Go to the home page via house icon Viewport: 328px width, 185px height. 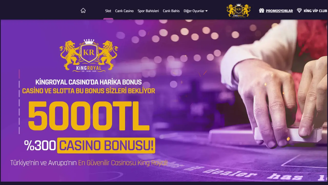coord(83,11)
